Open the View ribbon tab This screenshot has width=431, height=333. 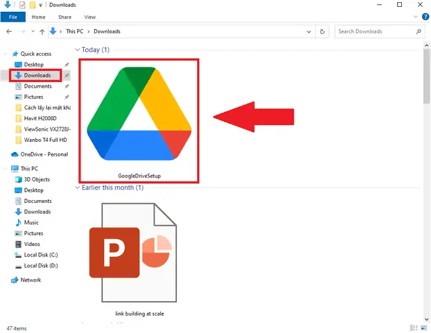(90, 17)
